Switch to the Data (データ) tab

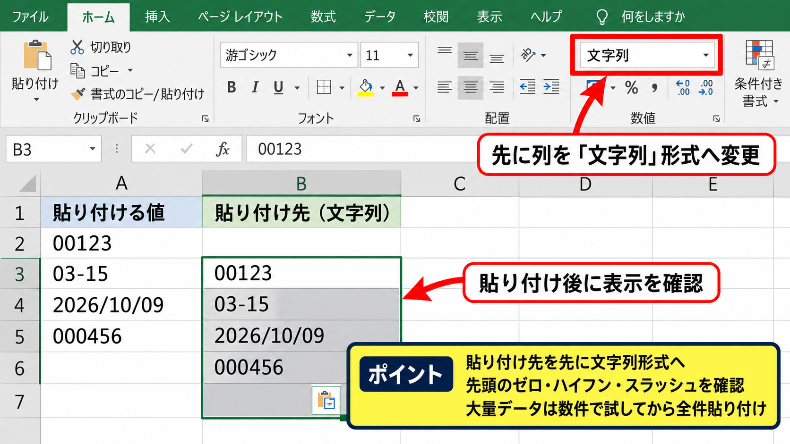click(380, 17)
